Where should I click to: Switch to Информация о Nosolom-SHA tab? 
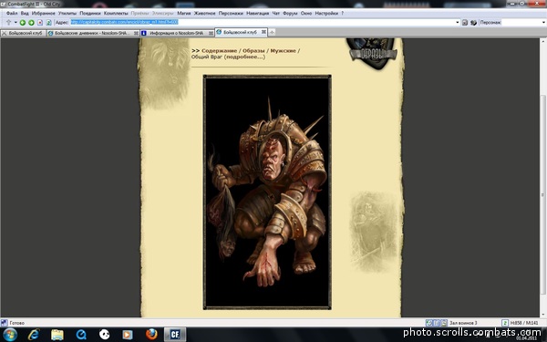176,33
